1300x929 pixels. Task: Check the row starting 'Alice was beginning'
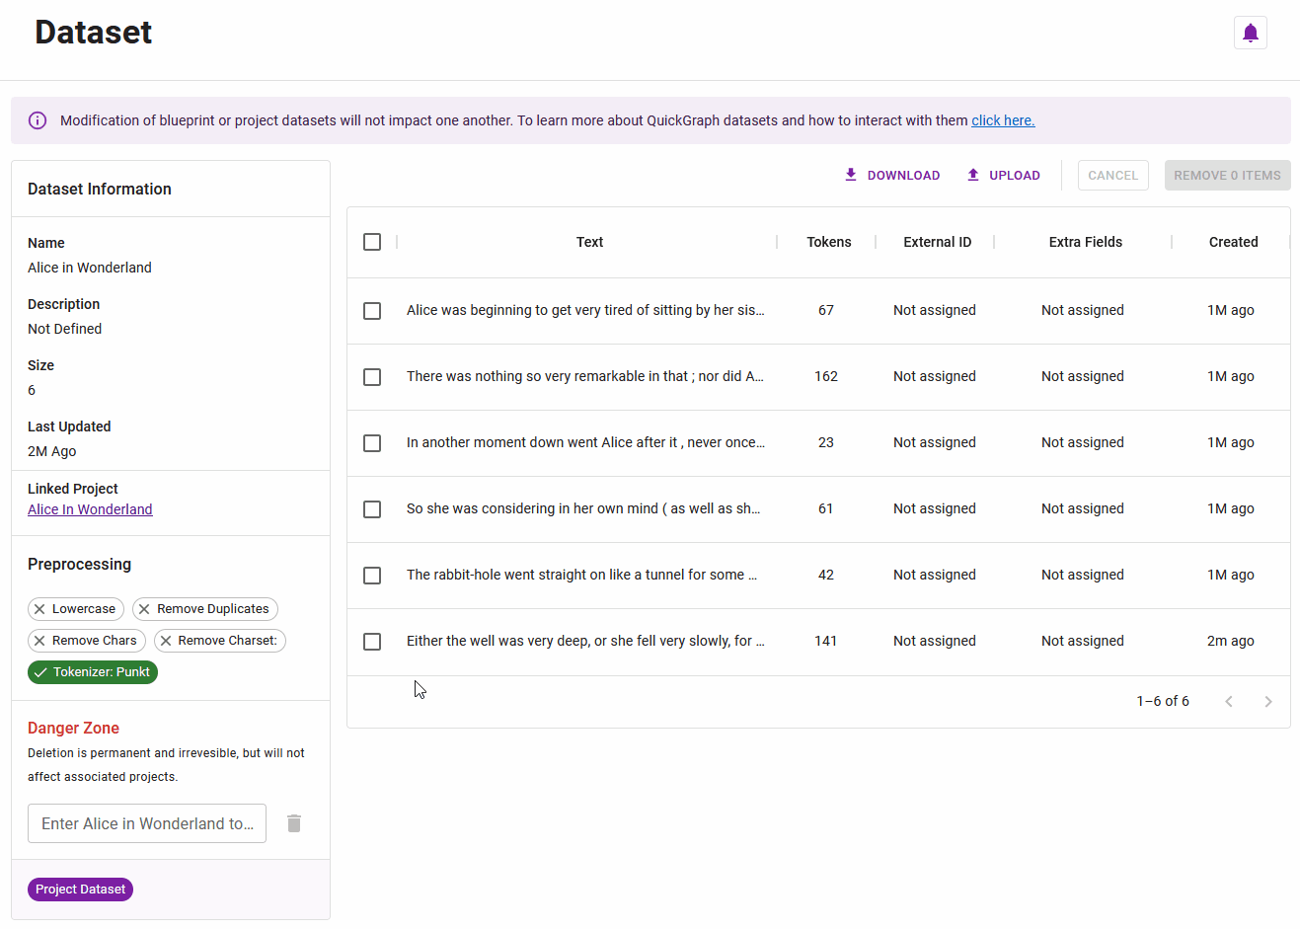372,311
